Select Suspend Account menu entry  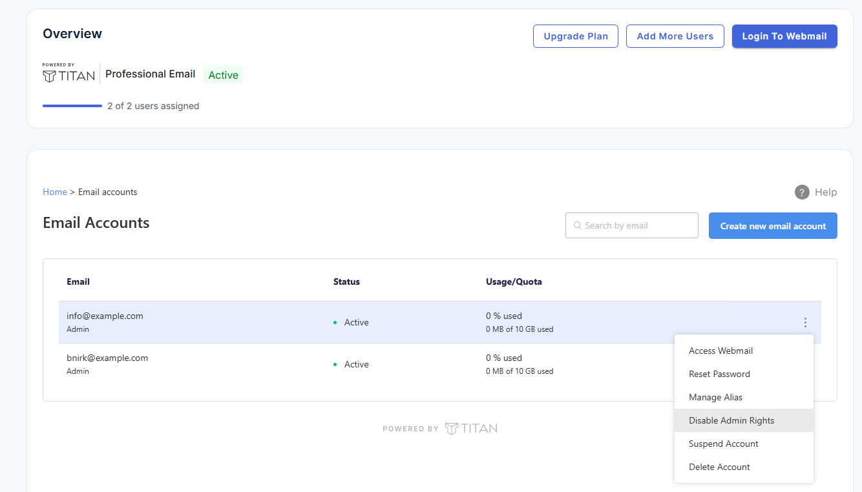point(744,444)
